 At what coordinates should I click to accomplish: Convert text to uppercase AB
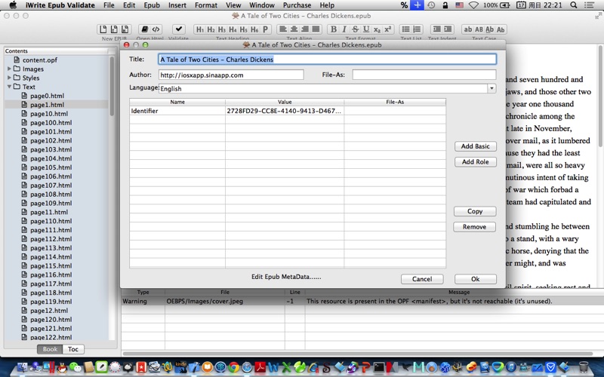tap(479, 29)
